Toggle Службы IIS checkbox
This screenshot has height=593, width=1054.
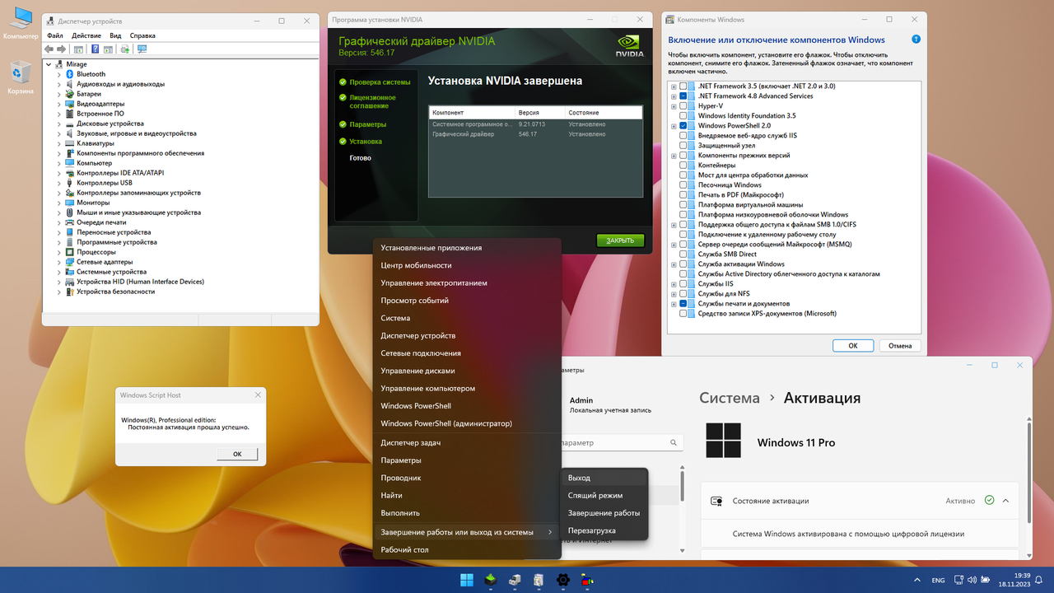(683, 284)
